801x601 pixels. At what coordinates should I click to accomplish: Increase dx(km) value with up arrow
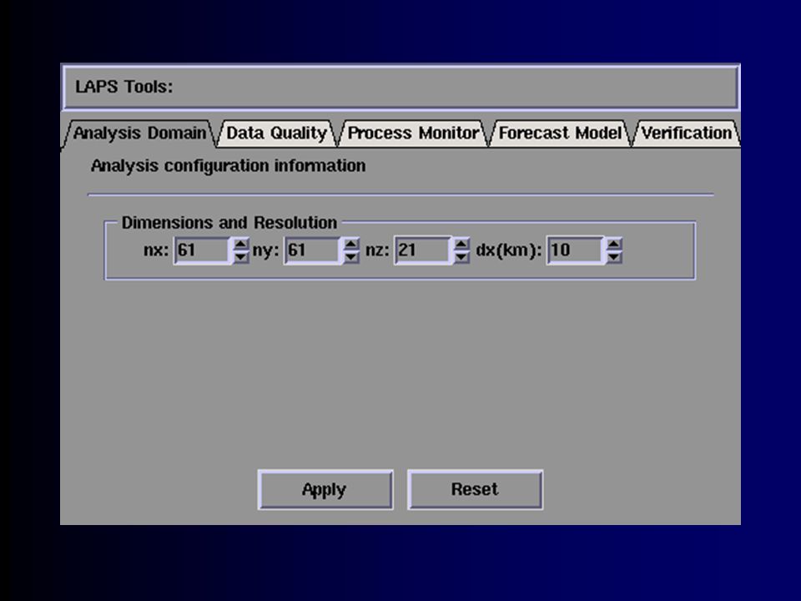click(x=614, y=244)
